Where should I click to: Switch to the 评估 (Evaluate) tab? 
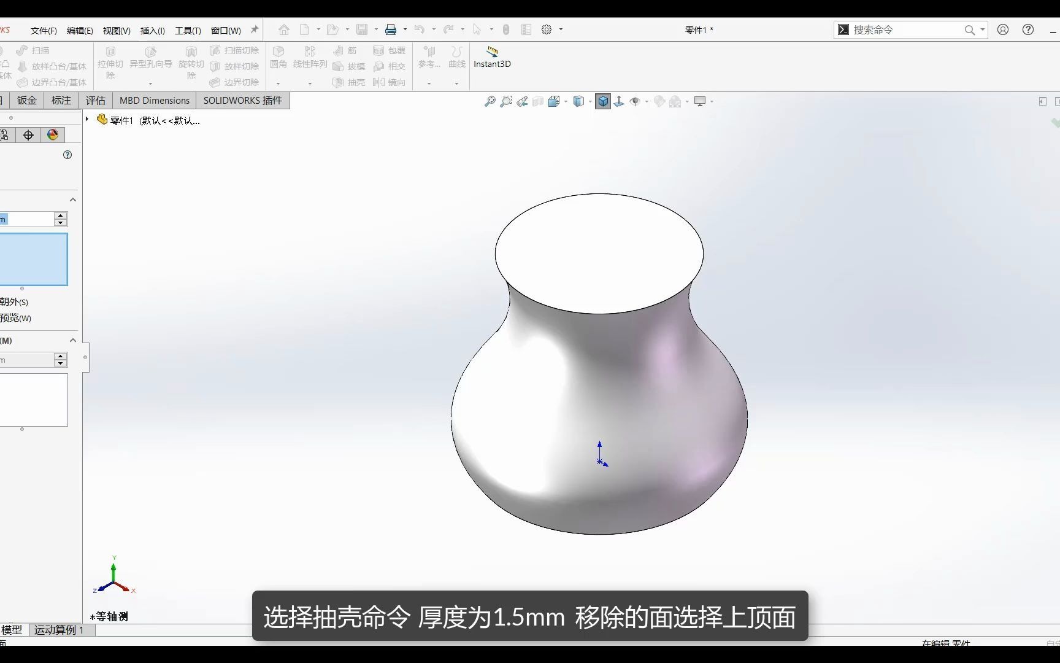(x=95, y=100)
